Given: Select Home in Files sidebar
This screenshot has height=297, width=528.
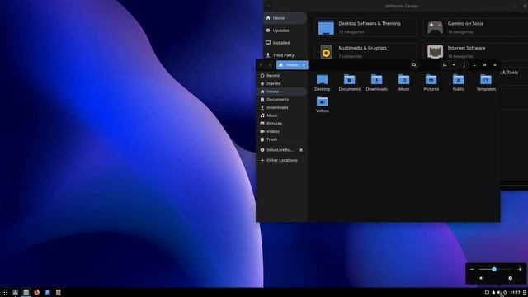Looking at the screenshot, I should click(282, 92).
